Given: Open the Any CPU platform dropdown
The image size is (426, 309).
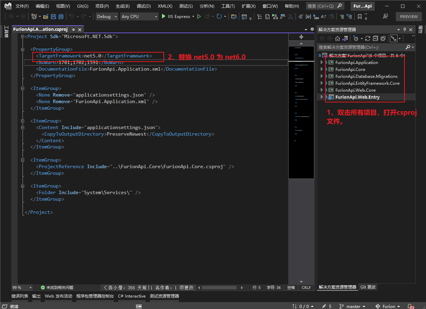Looking at the screenshot, I should pos(139,17).
